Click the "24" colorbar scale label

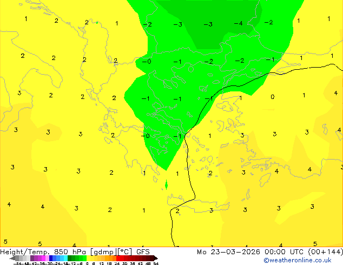pyautogui.click(x=117, y=263)
